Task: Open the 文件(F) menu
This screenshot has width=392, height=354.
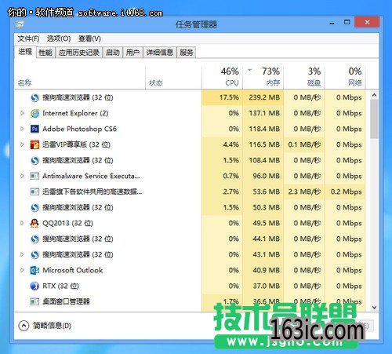Action: [28, 38]
